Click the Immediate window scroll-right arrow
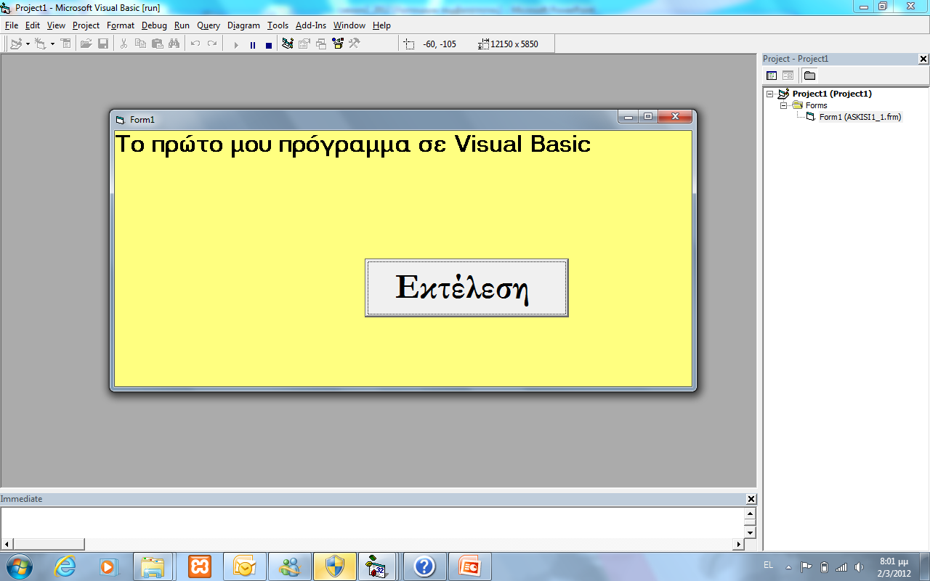 (x=739, y=544)
